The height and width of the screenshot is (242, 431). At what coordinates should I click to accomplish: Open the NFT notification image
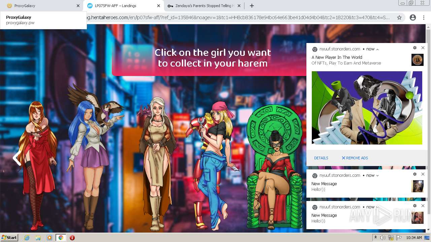(367, 108)
